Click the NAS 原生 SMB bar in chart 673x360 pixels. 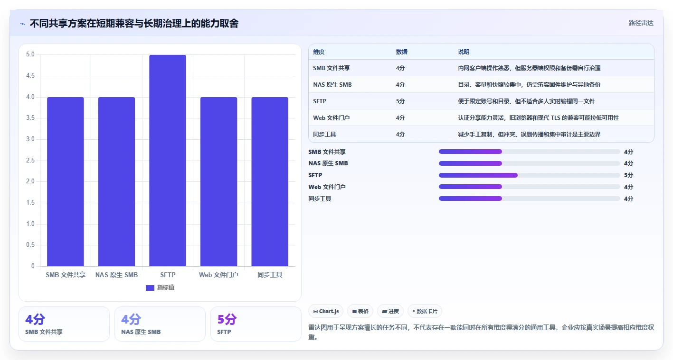point(116,181)
